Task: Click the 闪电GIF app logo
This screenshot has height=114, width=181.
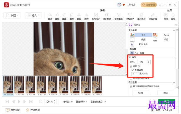Action: [x=6, y=5]
